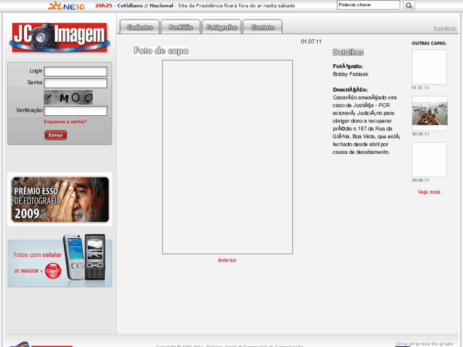Open the Fotógrafos tab
The width and height of the screenshot is (463, 347).
222,27
